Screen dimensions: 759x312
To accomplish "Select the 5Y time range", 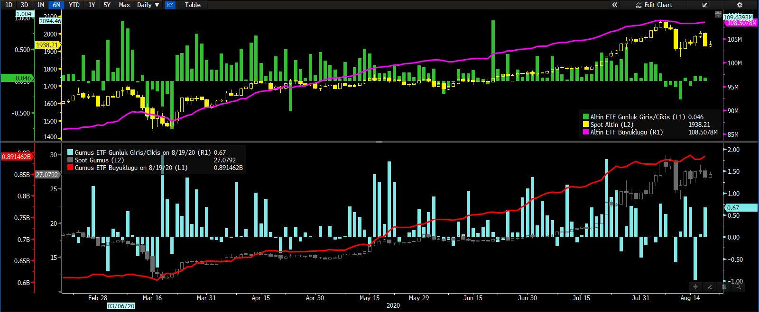I will tap(107, 5).
